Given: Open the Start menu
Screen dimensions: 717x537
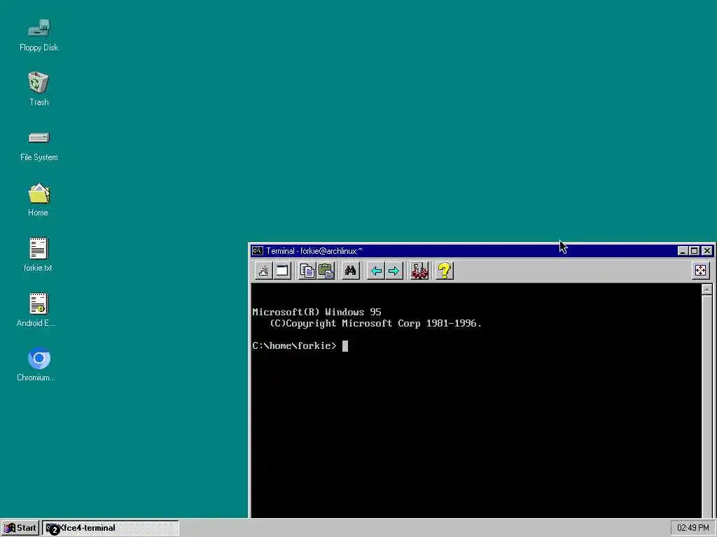Looking at the screenshot, I should pyautogui.click(x=19, y=528).
